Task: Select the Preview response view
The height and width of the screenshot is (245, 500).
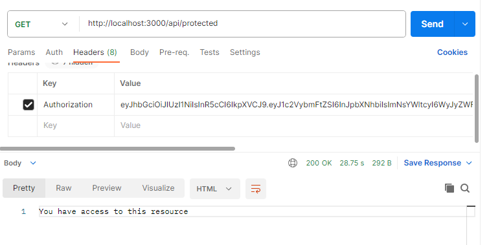Action: (107, 188)
